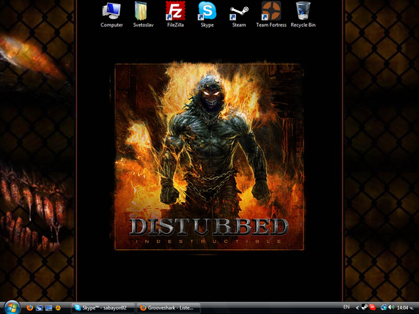Select the Team Fortress desktop shortcut
Viewport: 419px width, 314px height.
click(x=271, y=15)
